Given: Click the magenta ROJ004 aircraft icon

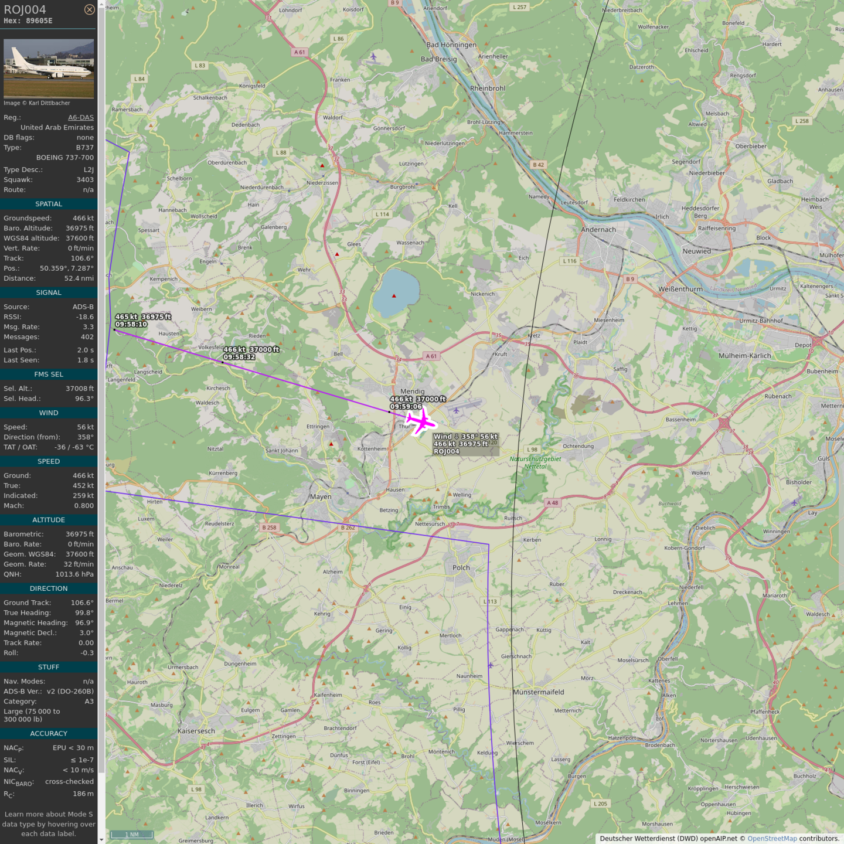Looking at the screenshot, I should (421, 421).
